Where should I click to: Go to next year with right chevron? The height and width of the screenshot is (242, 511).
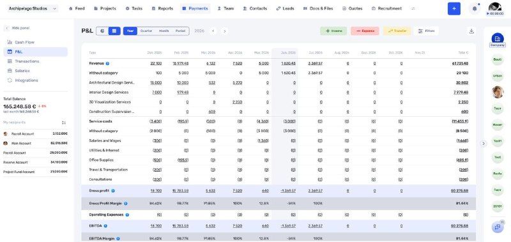[x=225, y=31]
